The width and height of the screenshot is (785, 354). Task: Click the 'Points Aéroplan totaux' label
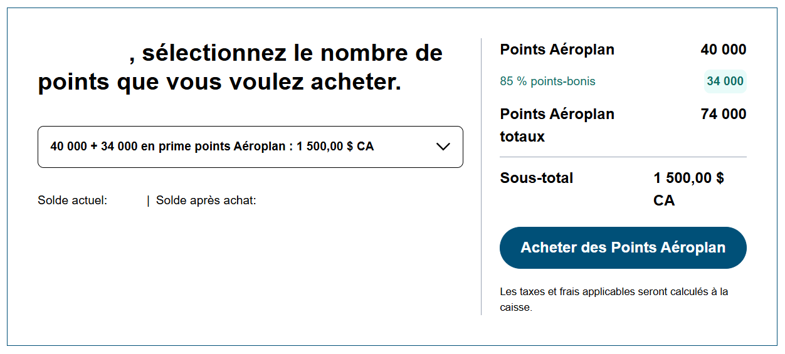(x=557, y=125)
